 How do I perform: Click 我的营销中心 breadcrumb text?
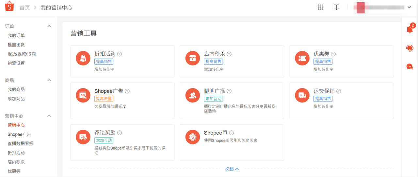pos(56,7)
